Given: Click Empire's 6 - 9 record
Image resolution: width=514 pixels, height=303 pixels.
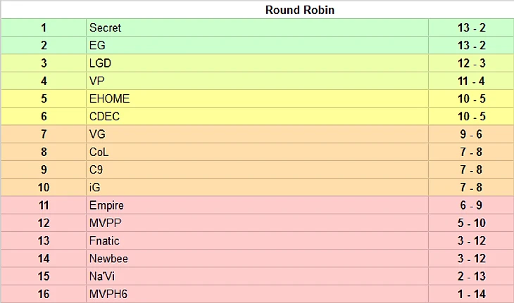Looking at the screenshot, I should coord(471,205).
